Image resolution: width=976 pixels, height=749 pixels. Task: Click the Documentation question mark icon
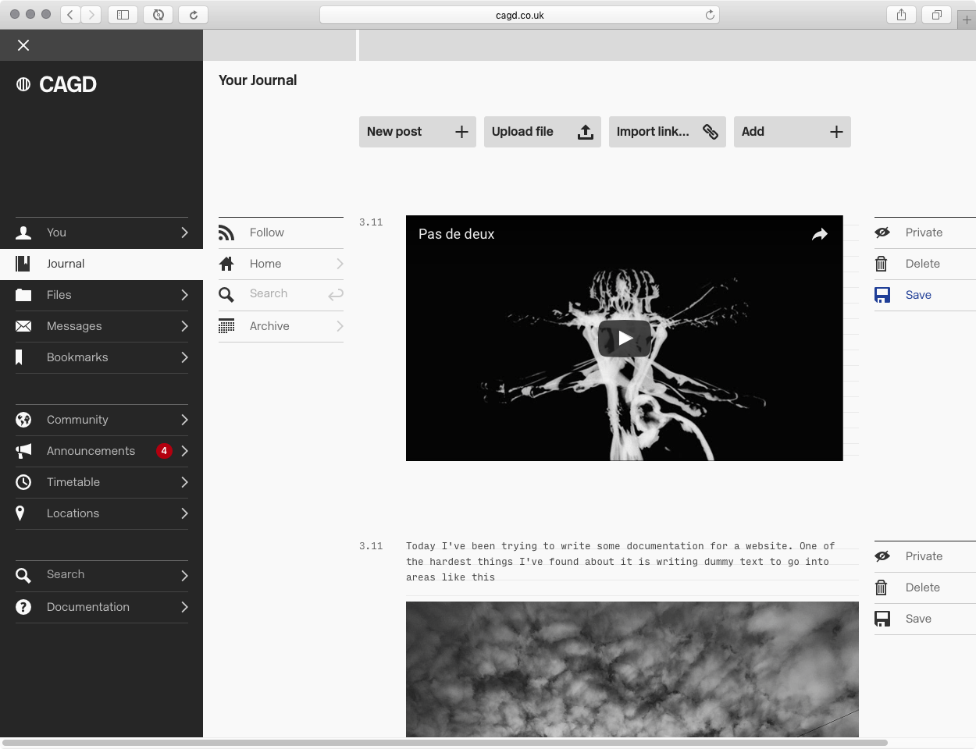coord(23,607)
